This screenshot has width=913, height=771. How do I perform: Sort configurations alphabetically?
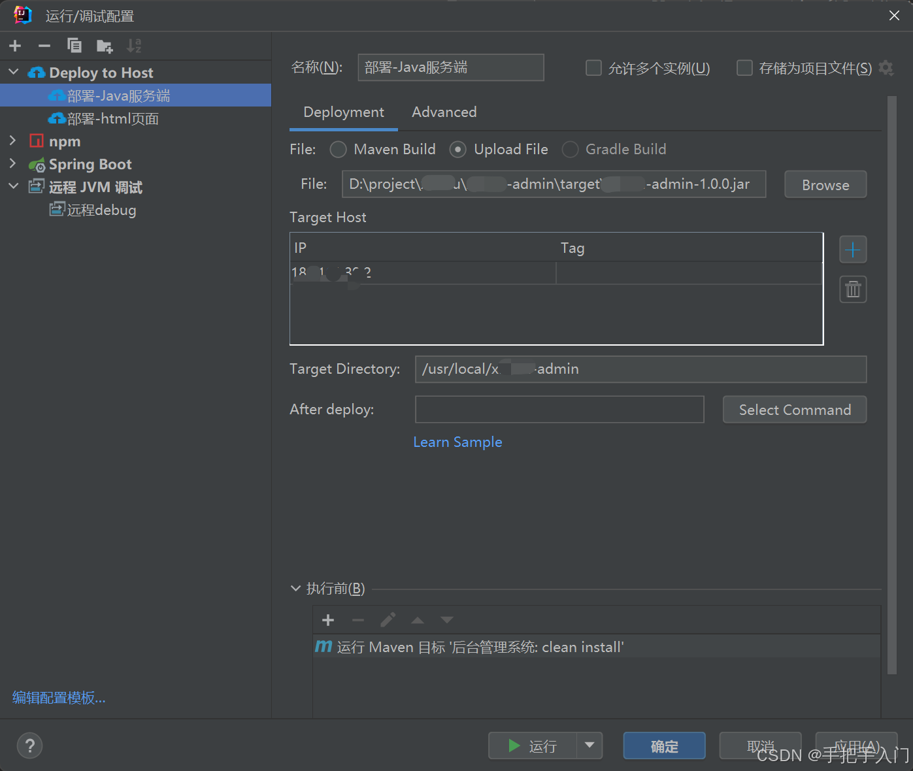tap(134, 46)
